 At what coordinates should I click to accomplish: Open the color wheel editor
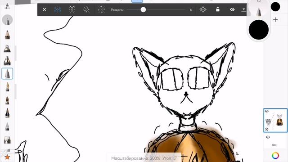click(x=275, y=156)
